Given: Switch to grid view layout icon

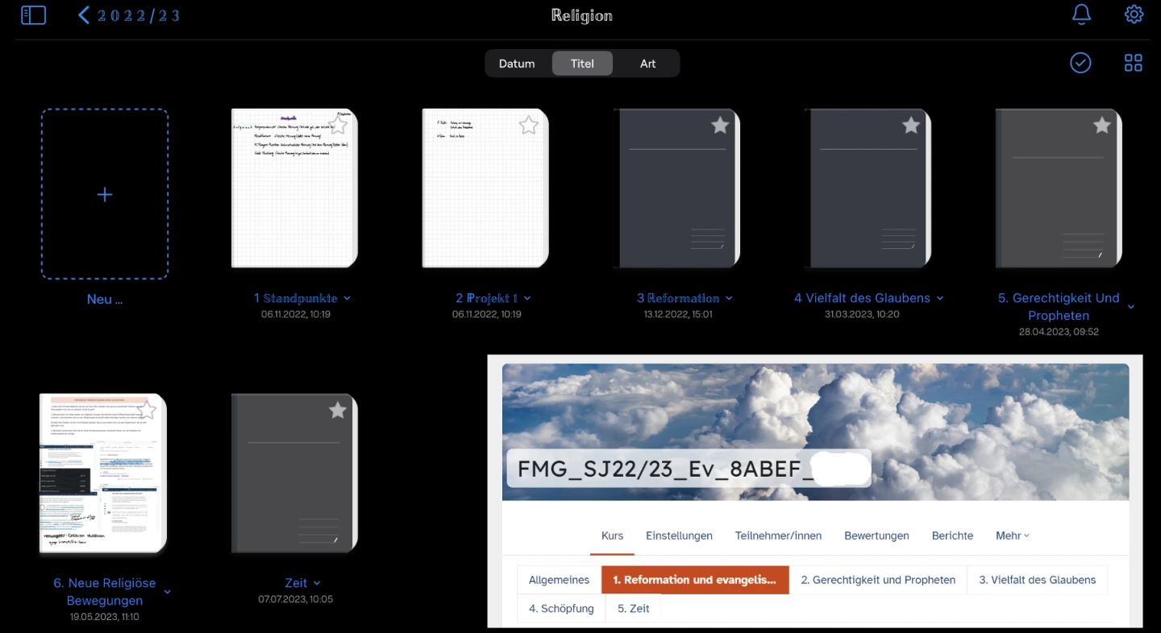Looking at the screenshot, I should [x=1133, y=63].
